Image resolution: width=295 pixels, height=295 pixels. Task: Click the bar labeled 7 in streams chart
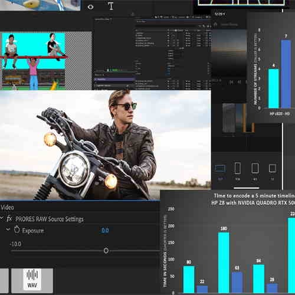coord(286,74)
